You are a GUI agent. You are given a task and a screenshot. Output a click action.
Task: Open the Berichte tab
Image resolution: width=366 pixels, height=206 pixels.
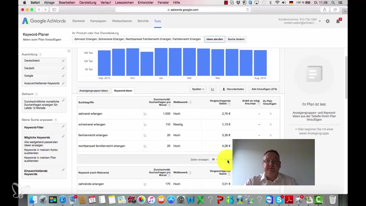(143, 21)
